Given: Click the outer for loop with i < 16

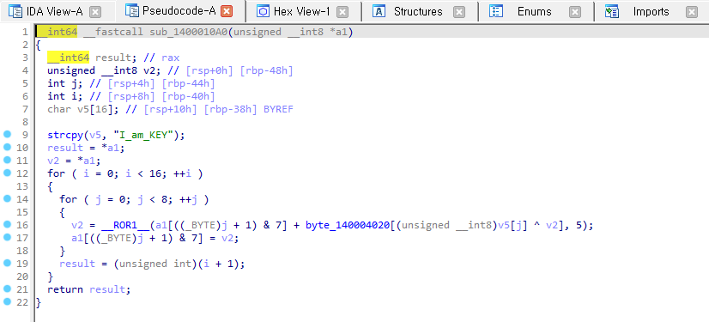Looking at the screenshot, I should (125, 173).
